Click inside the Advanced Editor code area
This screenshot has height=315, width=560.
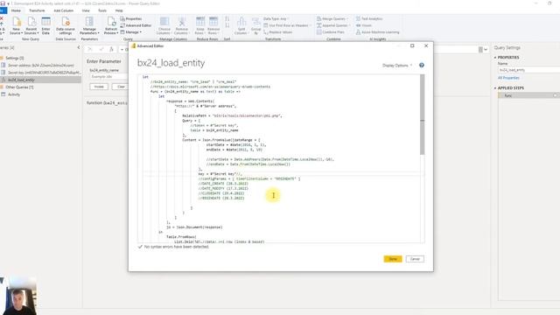tap(279, 158)
